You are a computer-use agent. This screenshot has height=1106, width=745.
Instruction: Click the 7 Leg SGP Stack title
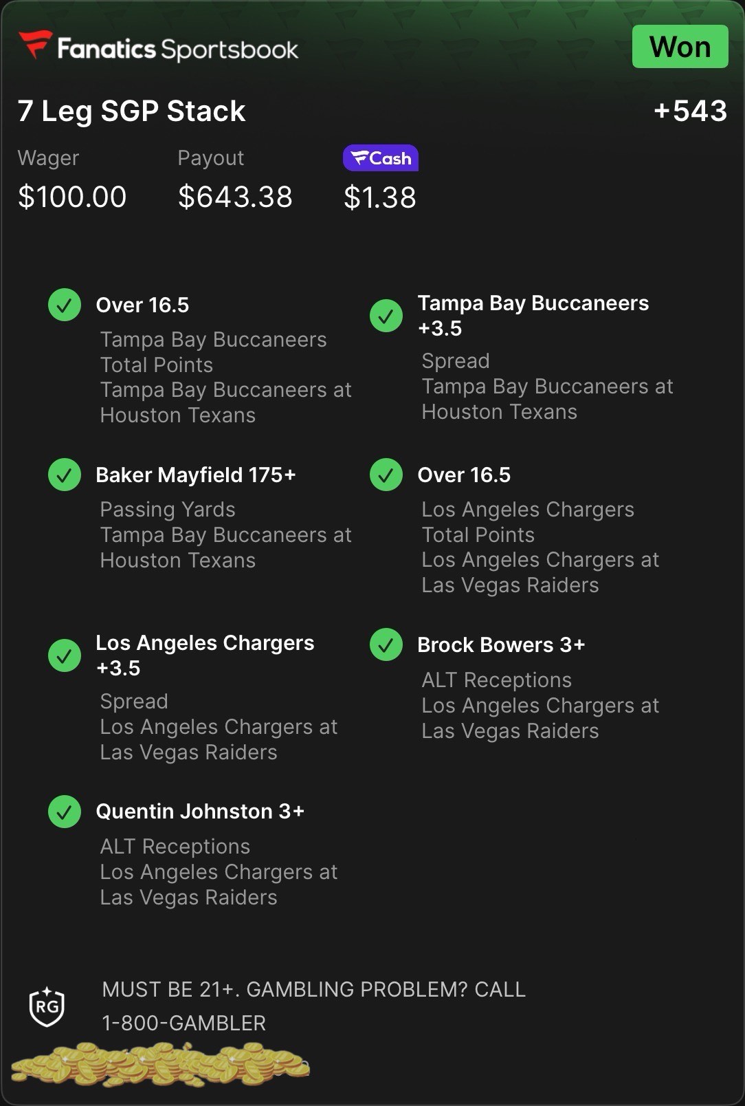pyautogui.click(x=131, y=111)
